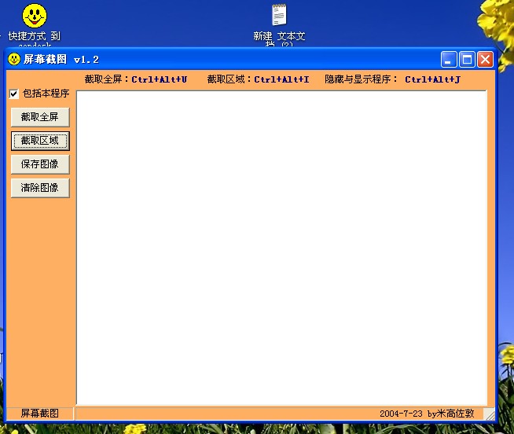Click the 清除图像 button
The image size is (514, 434).
[40, 188]
